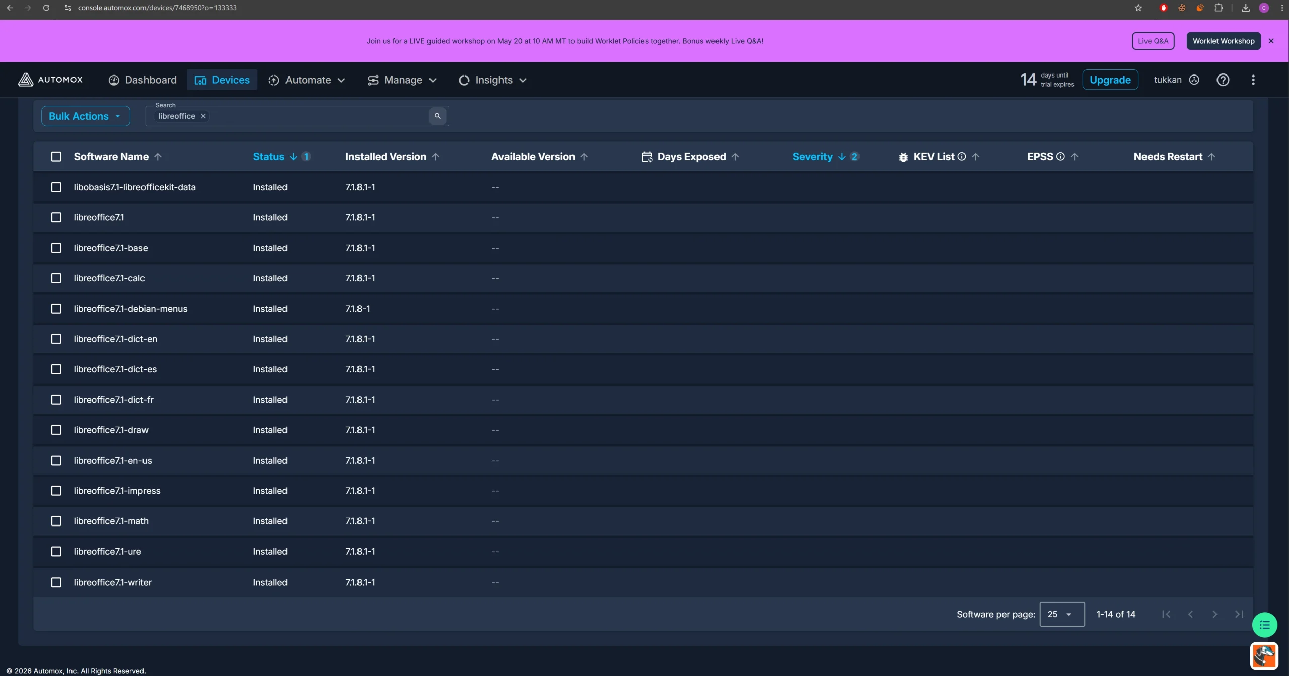Image resolution: width=1289 pixels, height=676 pixels.
Task: Open the three-dot more options menu
Action: coord(1253,80)
